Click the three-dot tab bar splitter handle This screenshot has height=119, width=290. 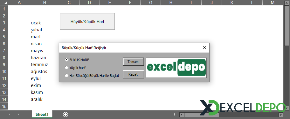pyautogui.click(x=174, y=115)
